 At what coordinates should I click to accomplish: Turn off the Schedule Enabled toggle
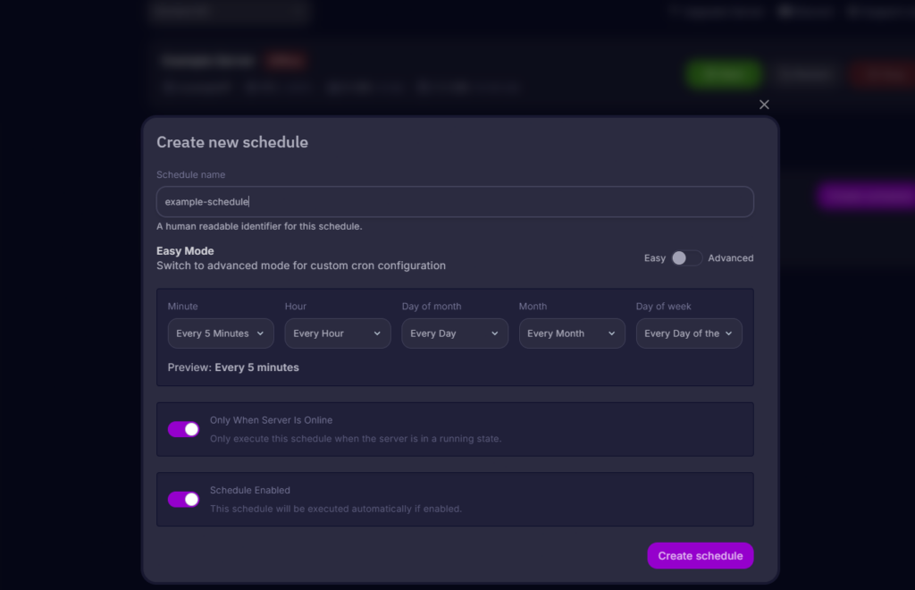pyautogui.click(x=182, y=499)
